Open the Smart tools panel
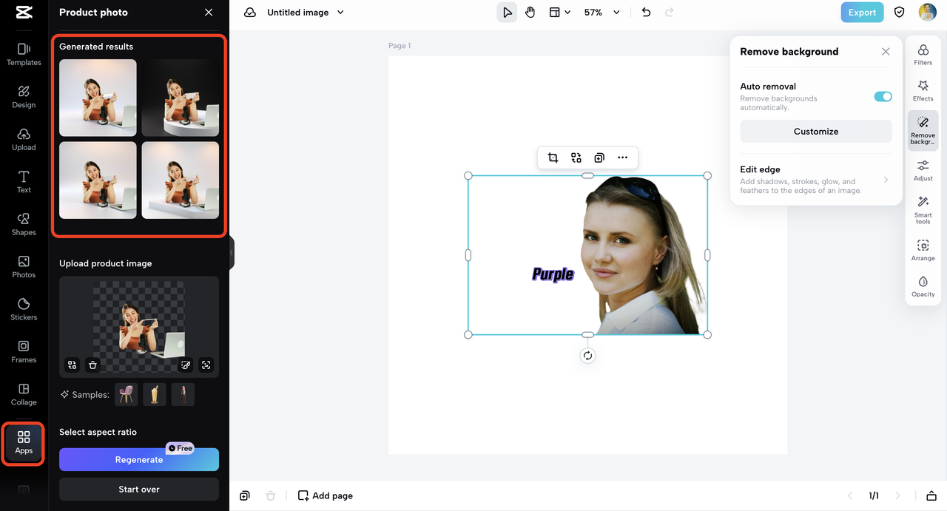947x511 pixels. point(923,211)
